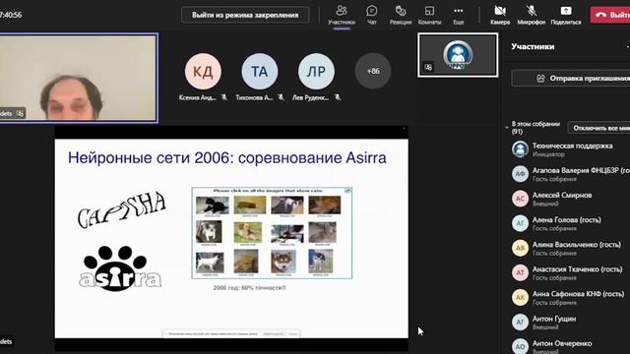
Task: Select Техническая поддержка in participants list
Action: point(571,149)
